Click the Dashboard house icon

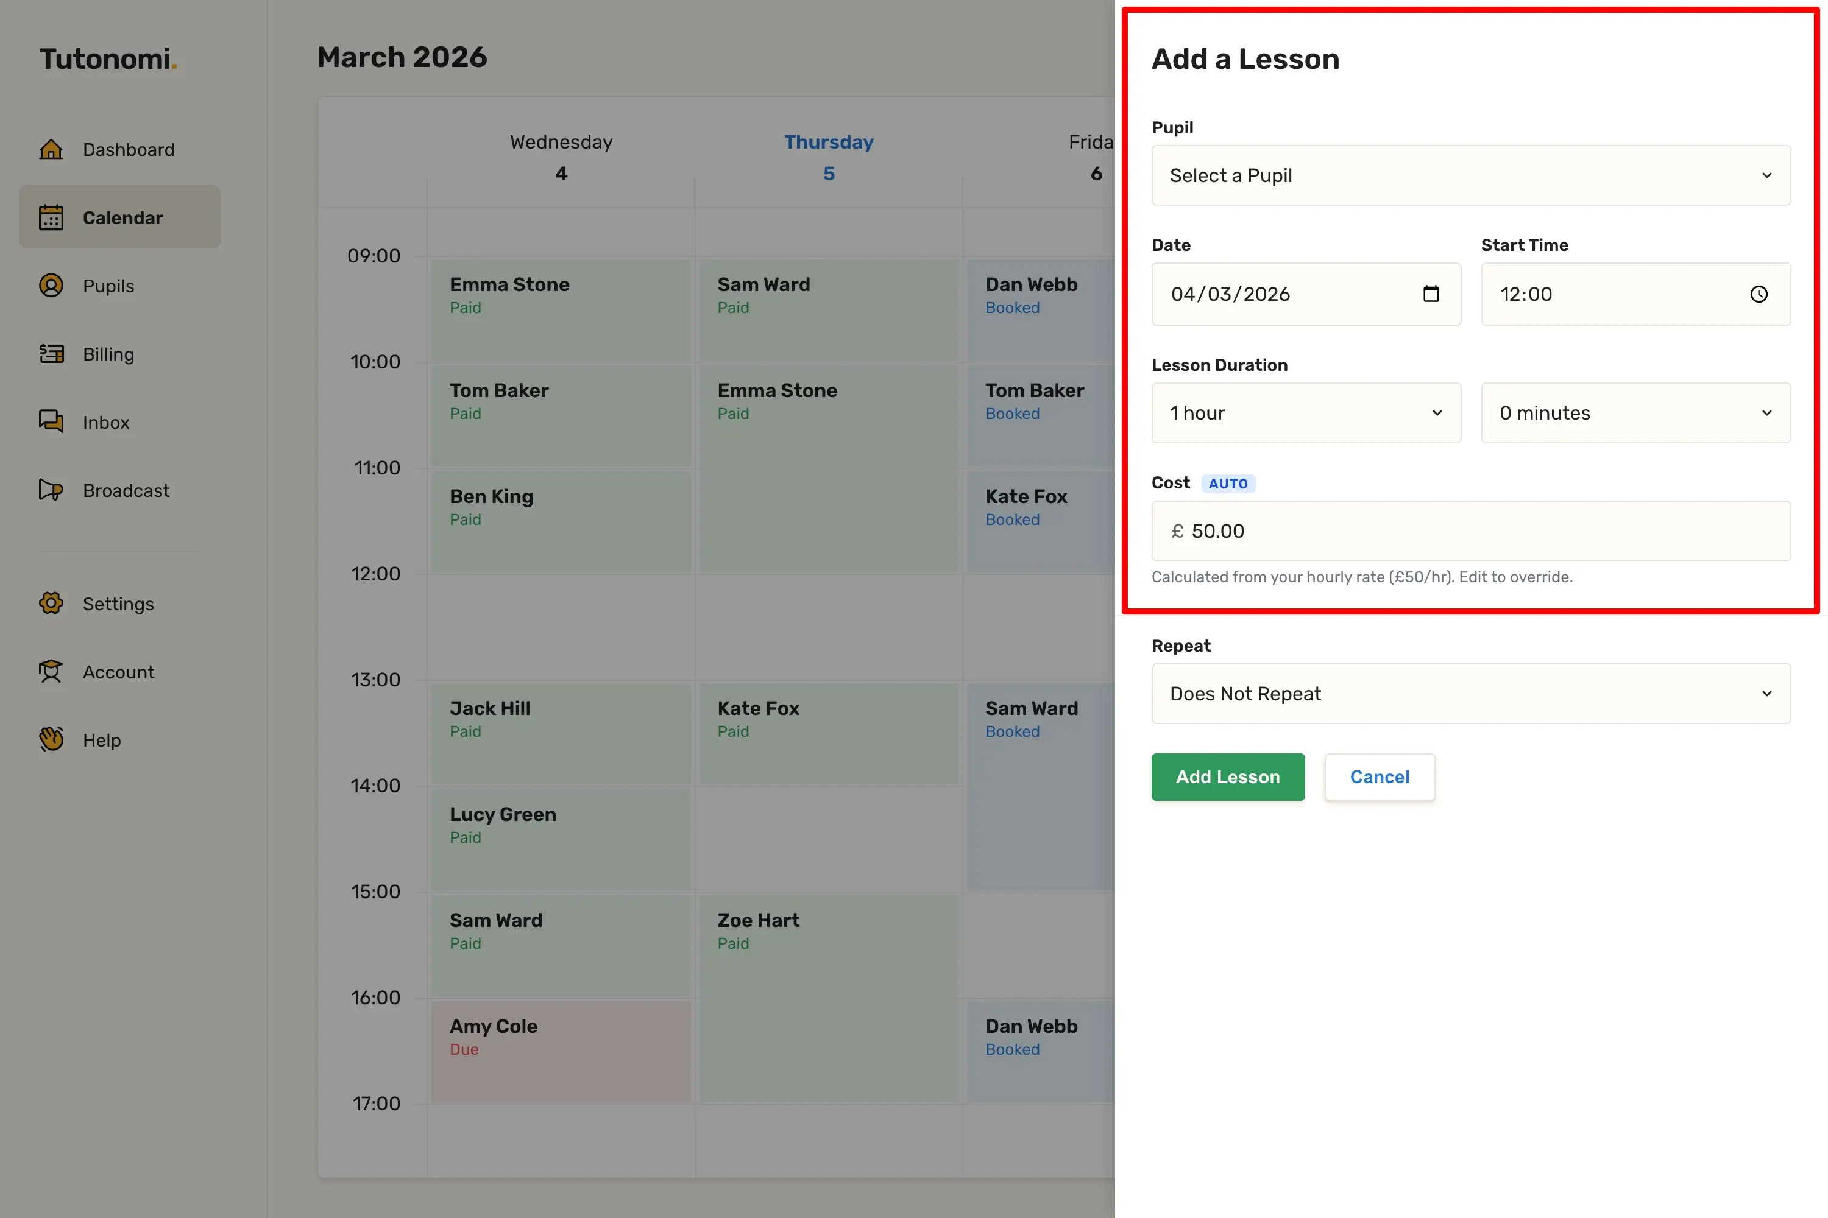coord(51,149)
